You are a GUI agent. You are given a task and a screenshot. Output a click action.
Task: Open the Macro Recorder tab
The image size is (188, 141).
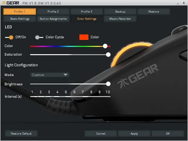point(120,19)
